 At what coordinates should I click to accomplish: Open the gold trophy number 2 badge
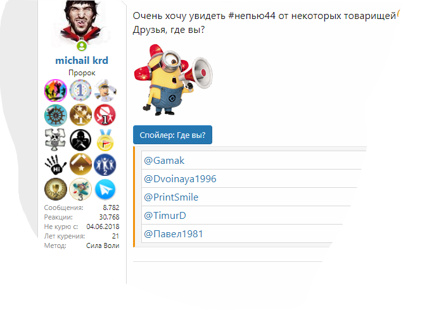coord(56,190)
